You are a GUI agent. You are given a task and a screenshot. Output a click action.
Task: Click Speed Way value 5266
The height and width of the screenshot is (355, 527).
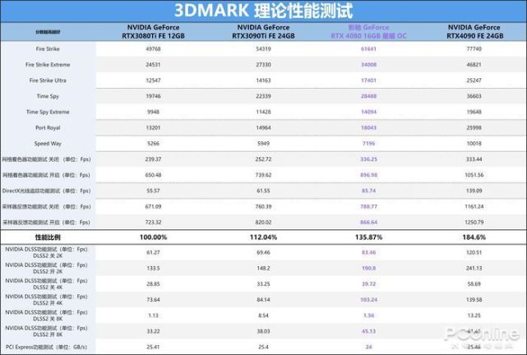pyautogui.click(x=153, y=144)
